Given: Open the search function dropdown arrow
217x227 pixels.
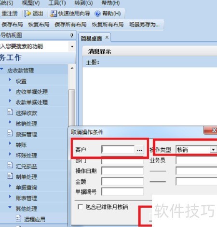Looking at the screenshot, I should tap(72, 46).
